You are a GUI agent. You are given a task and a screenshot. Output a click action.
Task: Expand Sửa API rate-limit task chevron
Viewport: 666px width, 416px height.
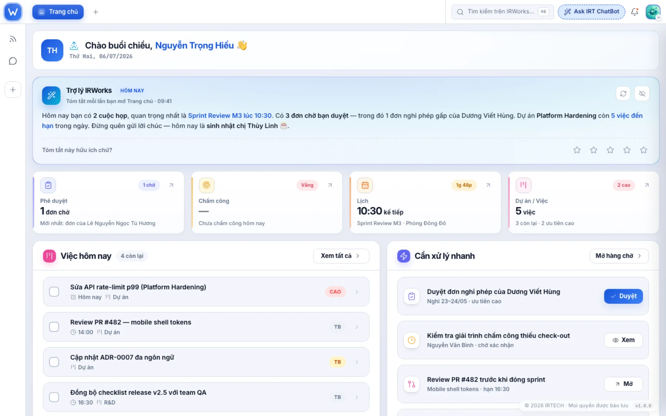click(x=357, y=292)
